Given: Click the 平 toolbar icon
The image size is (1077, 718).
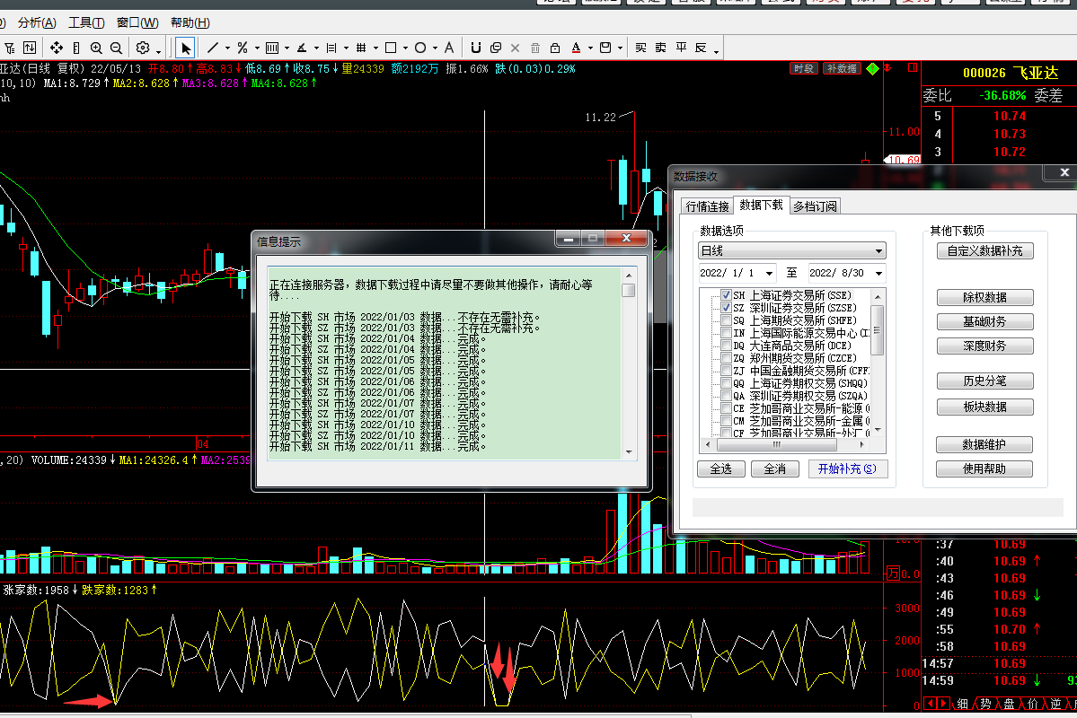Looking at the screenshot, I should click(x=681, y=48).
